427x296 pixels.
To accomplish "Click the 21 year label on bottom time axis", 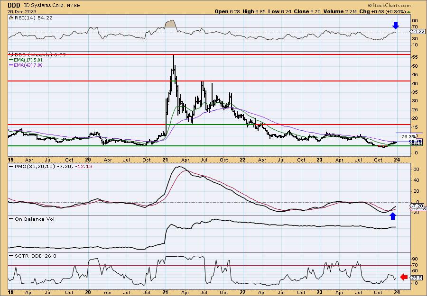I will click(165, 293).
